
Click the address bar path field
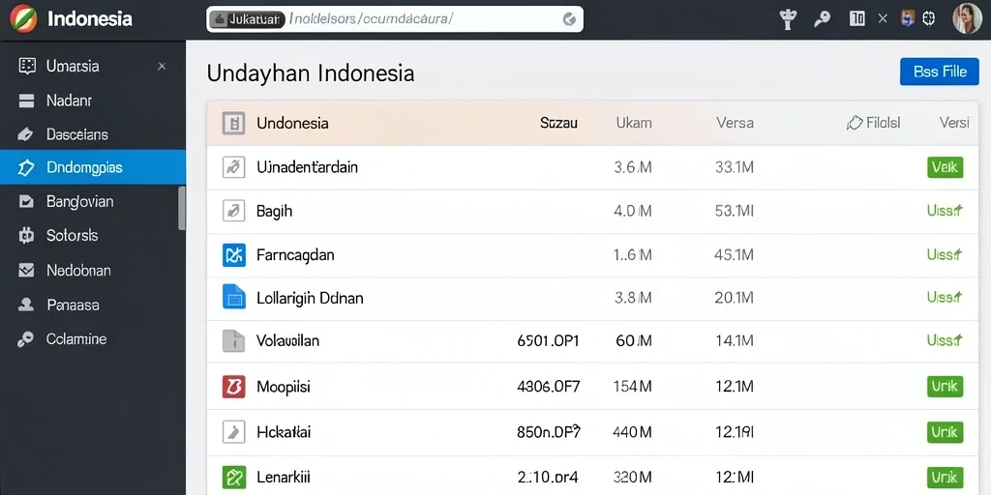[x=395, y=19]
